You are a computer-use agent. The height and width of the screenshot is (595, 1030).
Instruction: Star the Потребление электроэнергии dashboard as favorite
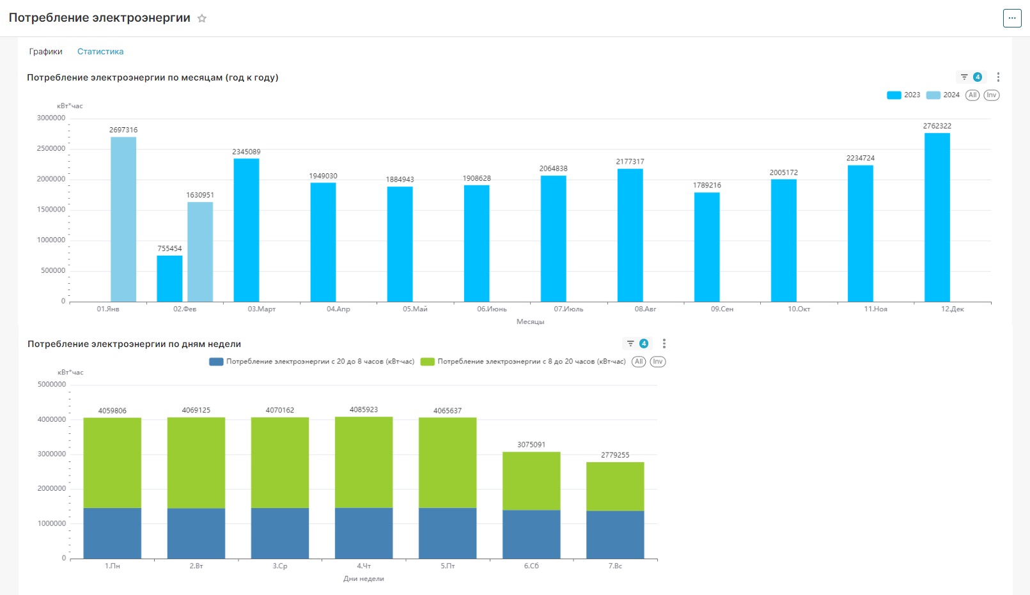202,19
